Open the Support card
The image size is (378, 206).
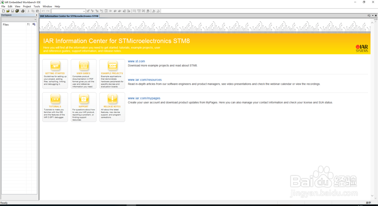click(84, 107)
